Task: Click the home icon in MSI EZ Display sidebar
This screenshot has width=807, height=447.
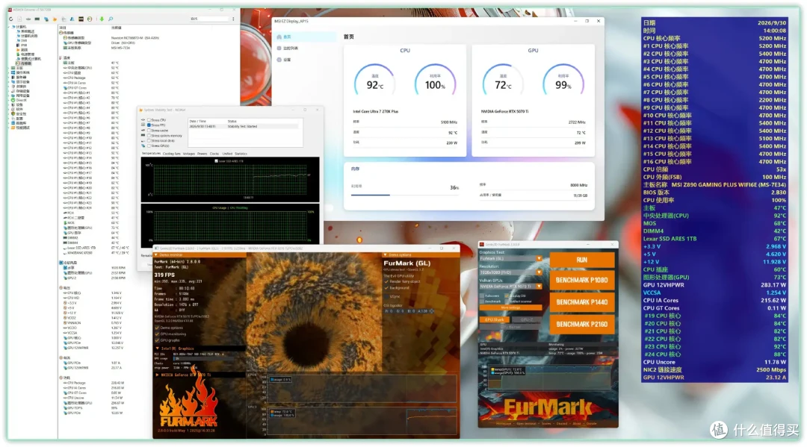Action: point(279,37)
